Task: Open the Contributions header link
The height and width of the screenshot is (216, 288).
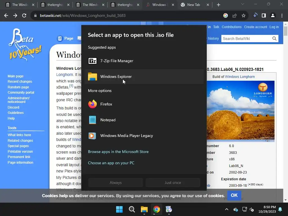Action: coord(232,27)
